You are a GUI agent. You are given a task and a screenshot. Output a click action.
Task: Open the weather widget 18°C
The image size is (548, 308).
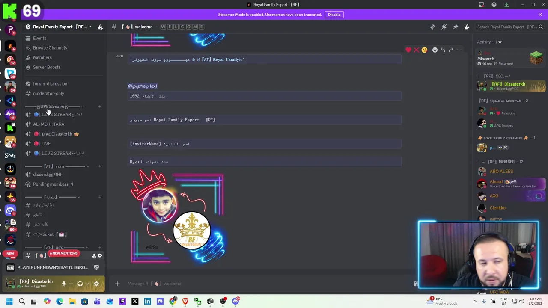point(443,301)
